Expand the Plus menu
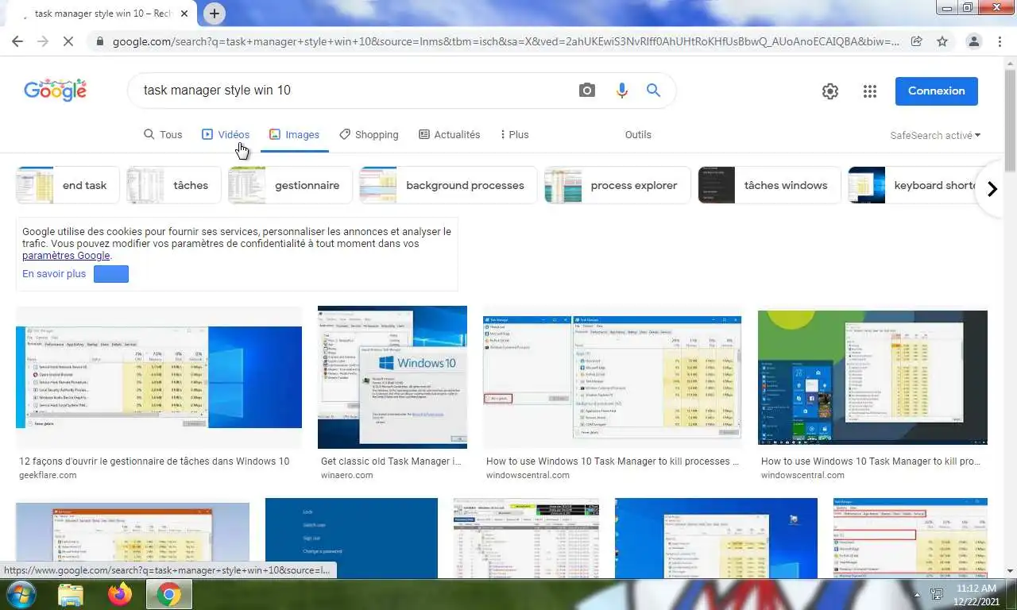 pyautogui.click(x=515, y=135)
